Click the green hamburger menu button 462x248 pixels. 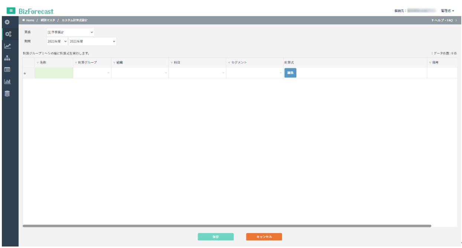[11, 11]
